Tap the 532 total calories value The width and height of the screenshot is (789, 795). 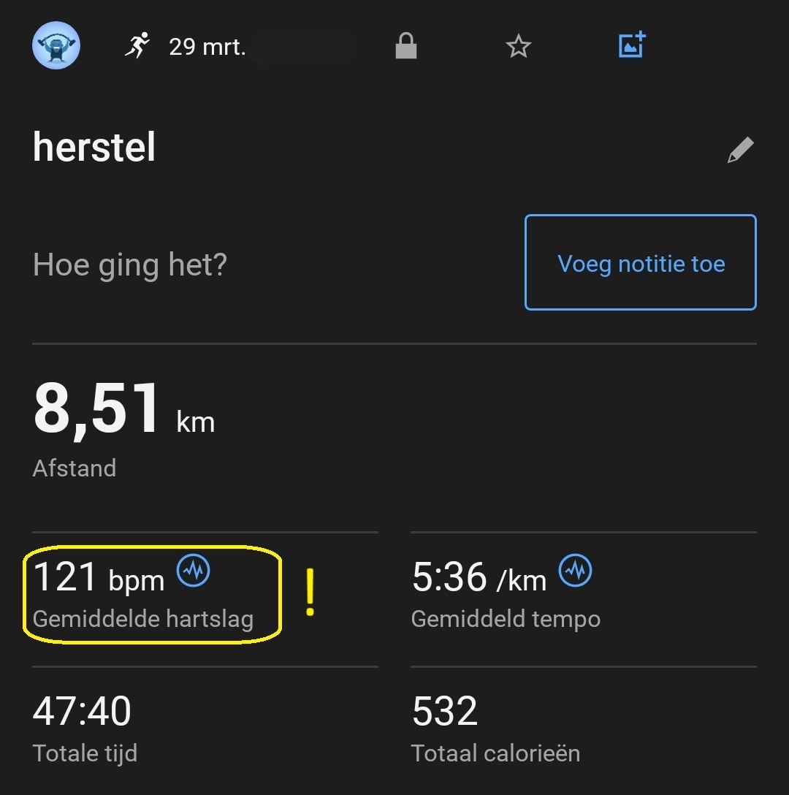444,711
